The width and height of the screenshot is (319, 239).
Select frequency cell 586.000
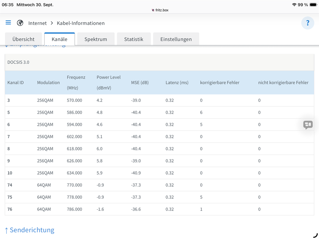(x=74, y=112)
